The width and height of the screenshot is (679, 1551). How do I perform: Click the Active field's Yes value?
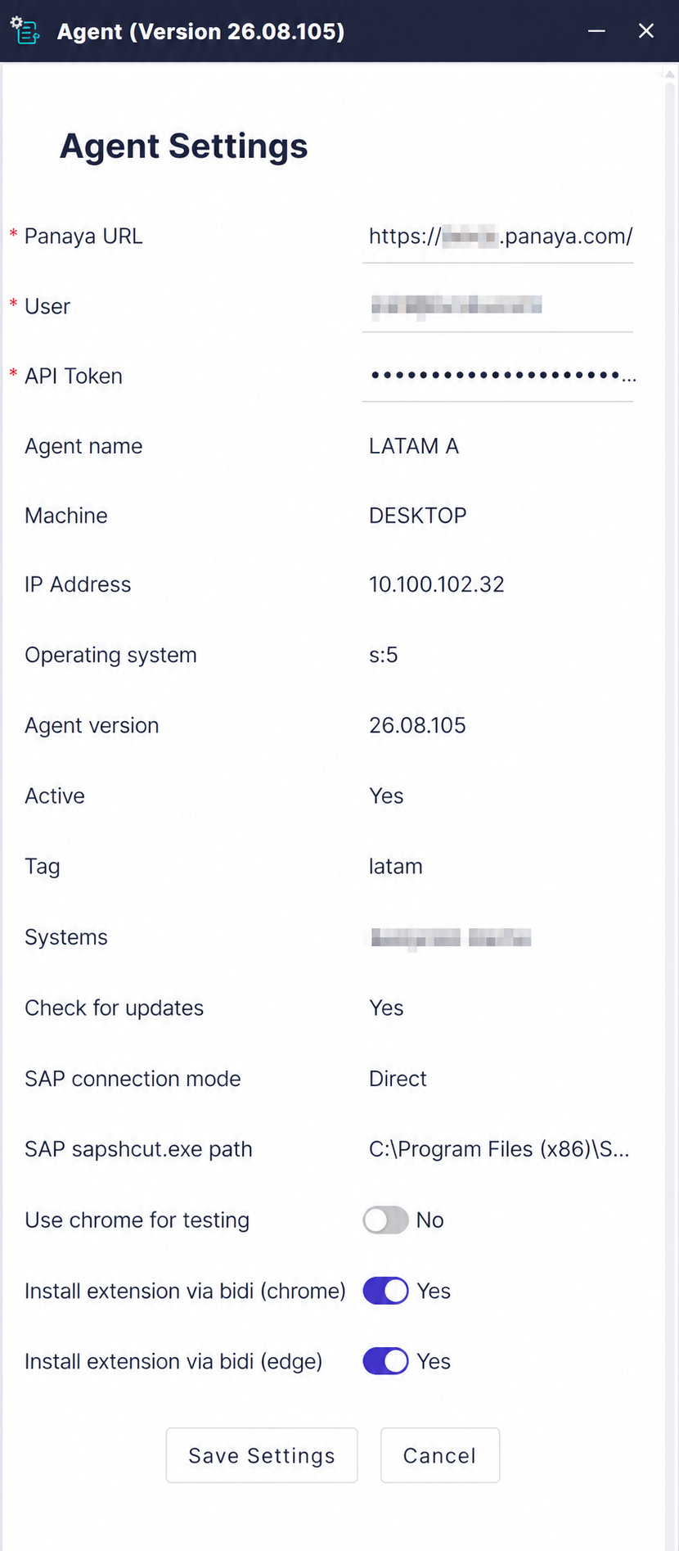coord(386,796)
